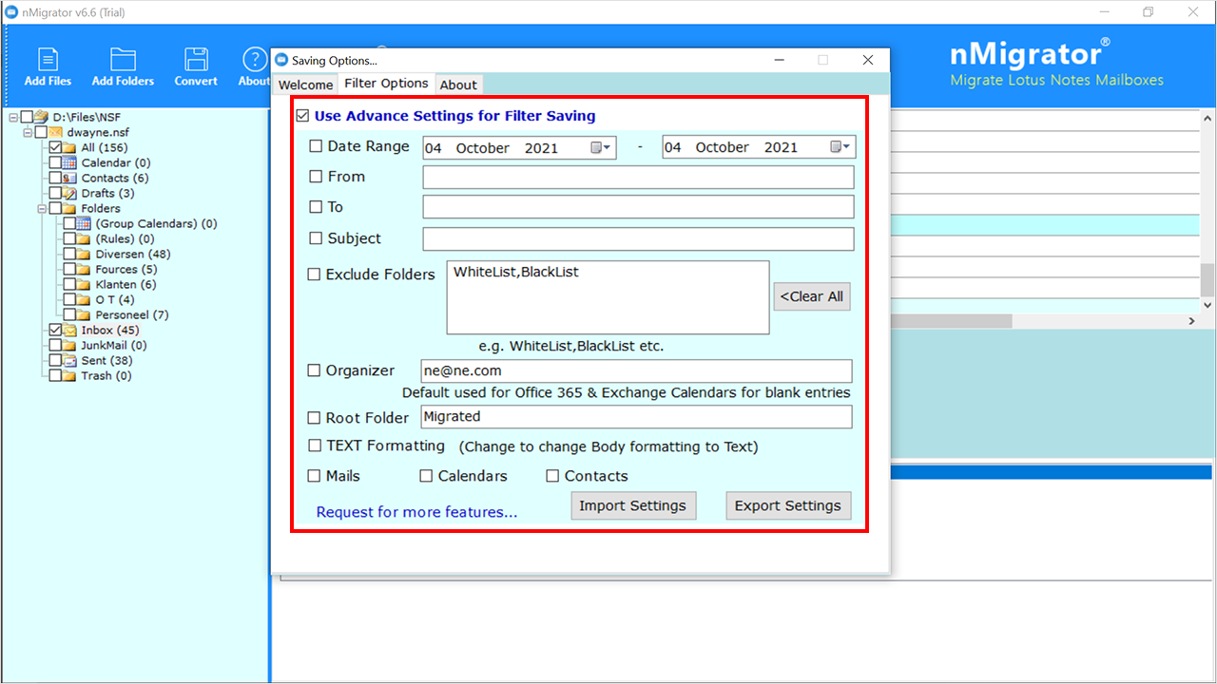The height and width of the screenshot is (684, 1217).
Task: Click the Inbox envelope icon in tree
Action: tap(69, 330)
